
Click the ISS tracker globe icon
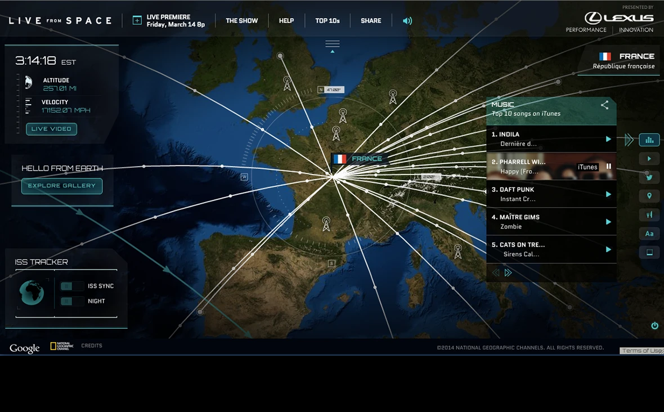[32, 292]
